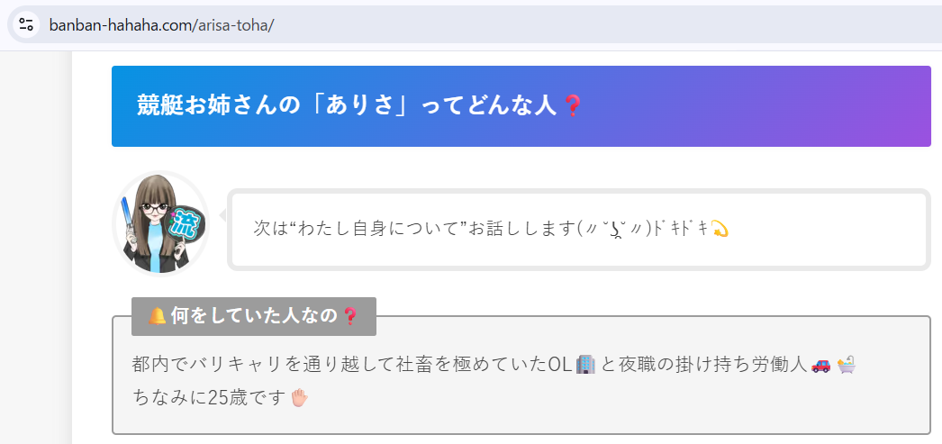The height and width of the screenshot is (444, 942).
Task: Click the office building emoji after OL
Action: click(585, 365)
